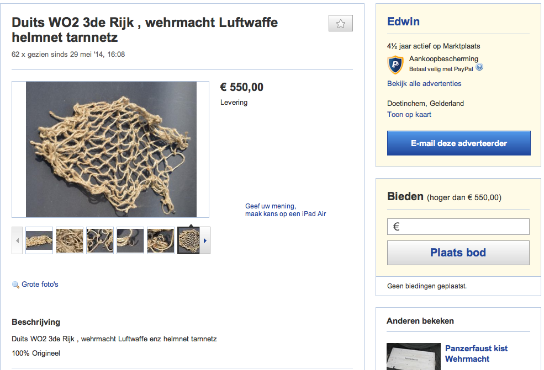Image resolution: width=544 pixels, height=370 pixels.
Task: Click the favorite star icon
Action: point(341,24)
